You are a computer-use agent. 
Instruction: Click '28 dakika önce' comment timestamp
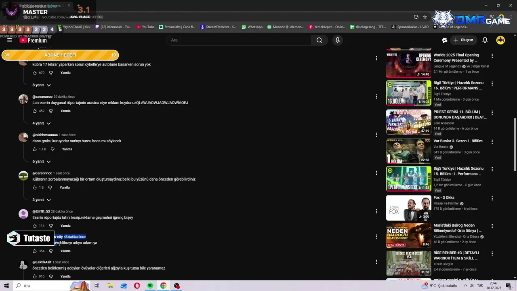tap(62, 211)
